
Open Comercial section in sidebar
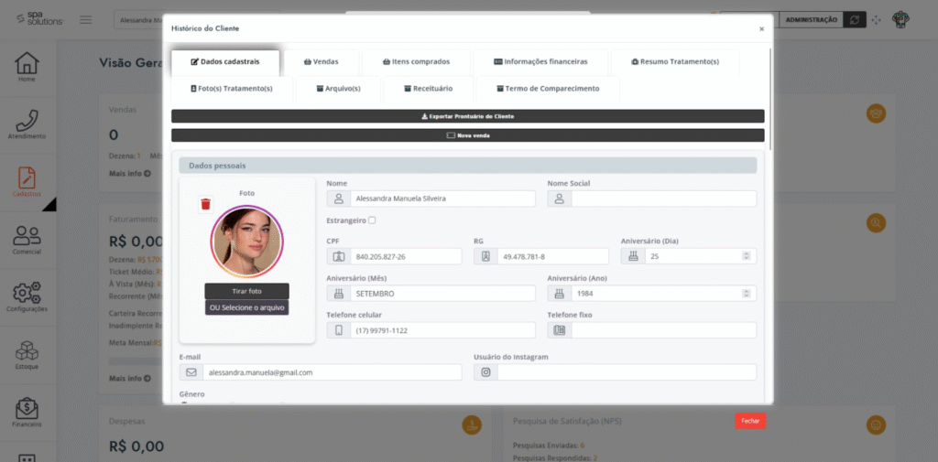click(27, 240)
